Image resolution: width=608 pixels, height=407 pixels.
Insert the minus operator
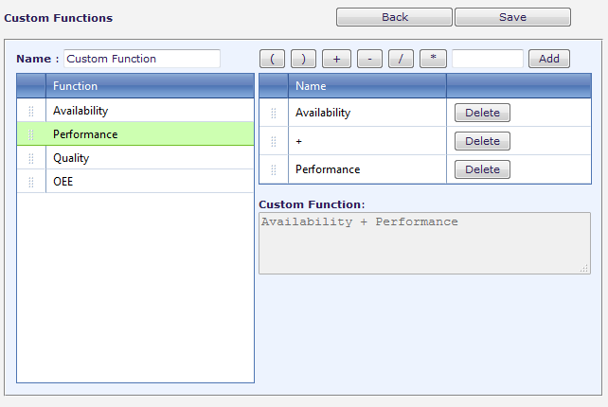tap(368, 59)
